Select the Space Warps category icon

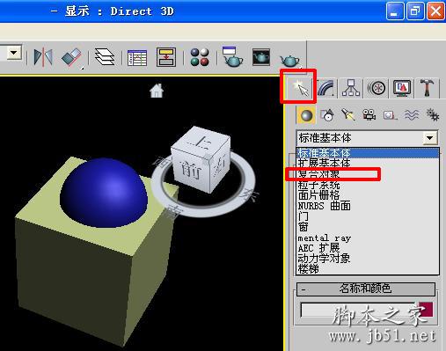(412, 115)
